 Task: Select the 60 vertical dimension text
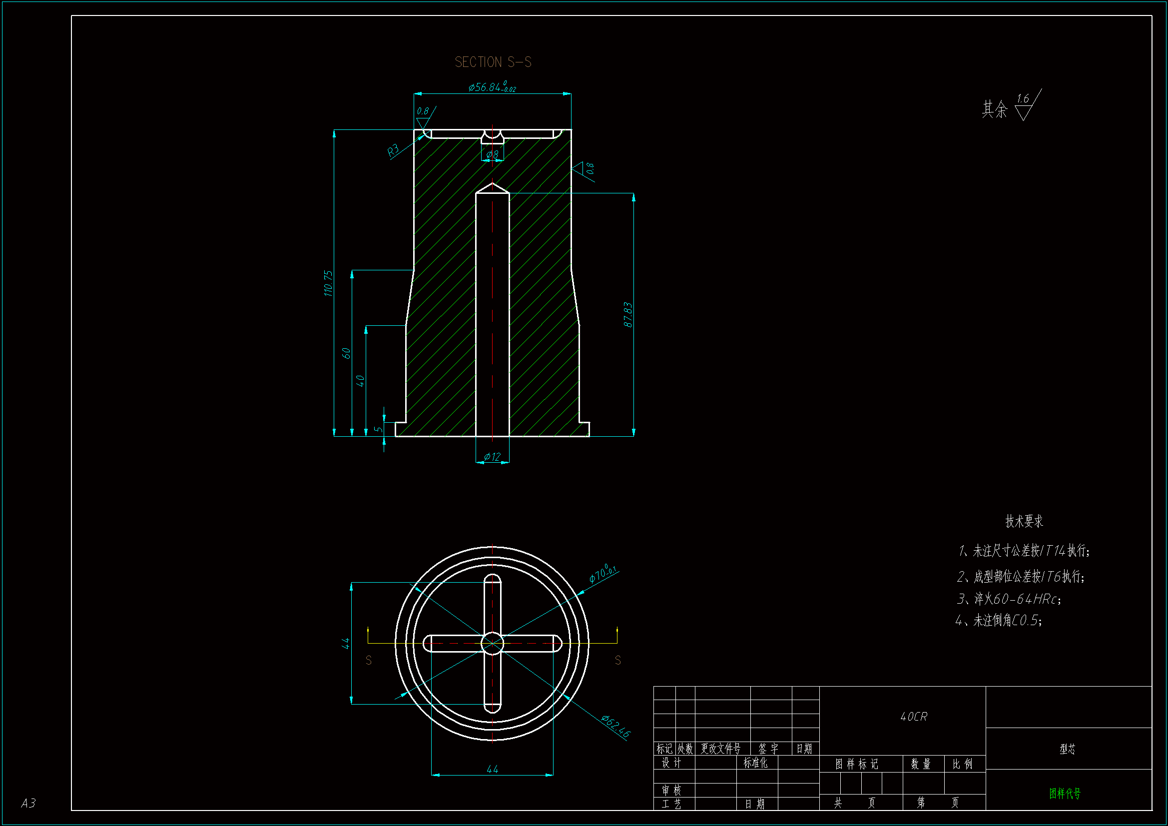point(346,353)
